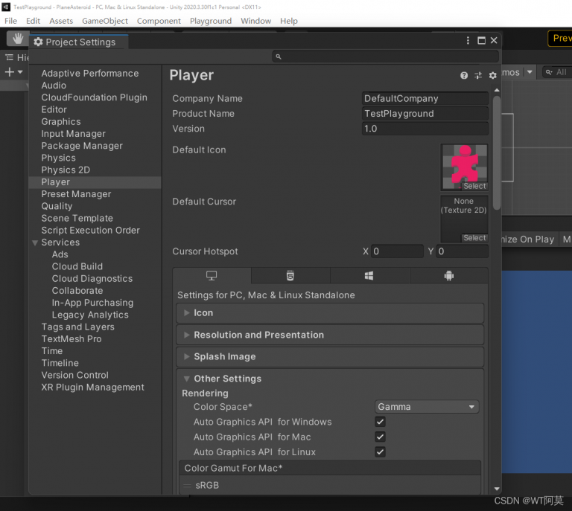Toggle Auto Graphics API for Mac
This screenshot has width=572, height=511.
point(380,437)
